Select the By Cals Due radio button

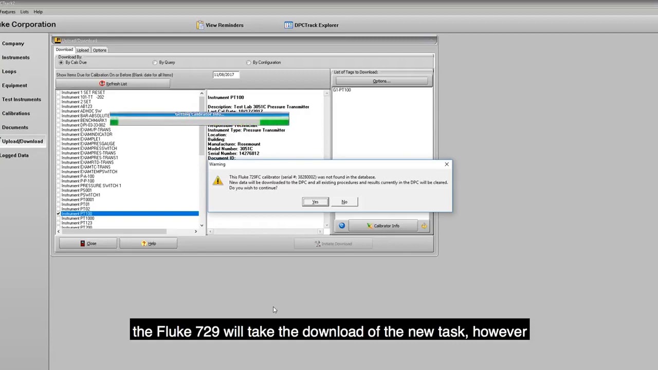(x=61, y=63)
